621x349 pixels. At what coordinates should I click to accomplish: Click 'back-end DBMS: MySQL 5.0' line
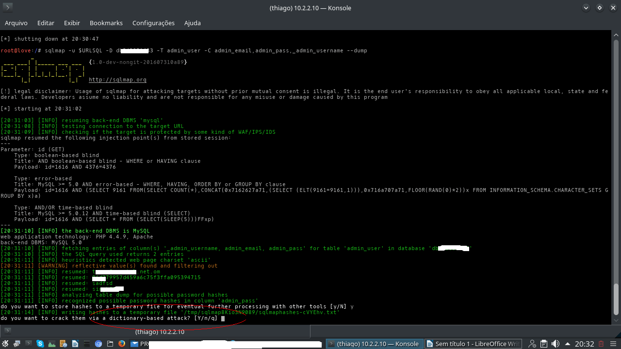41,242
